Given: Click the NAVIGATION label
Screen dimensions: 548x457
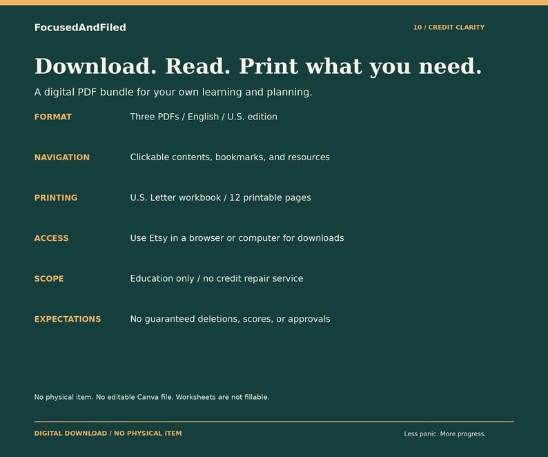Looking at the screenshot, I should click(62, 157).
